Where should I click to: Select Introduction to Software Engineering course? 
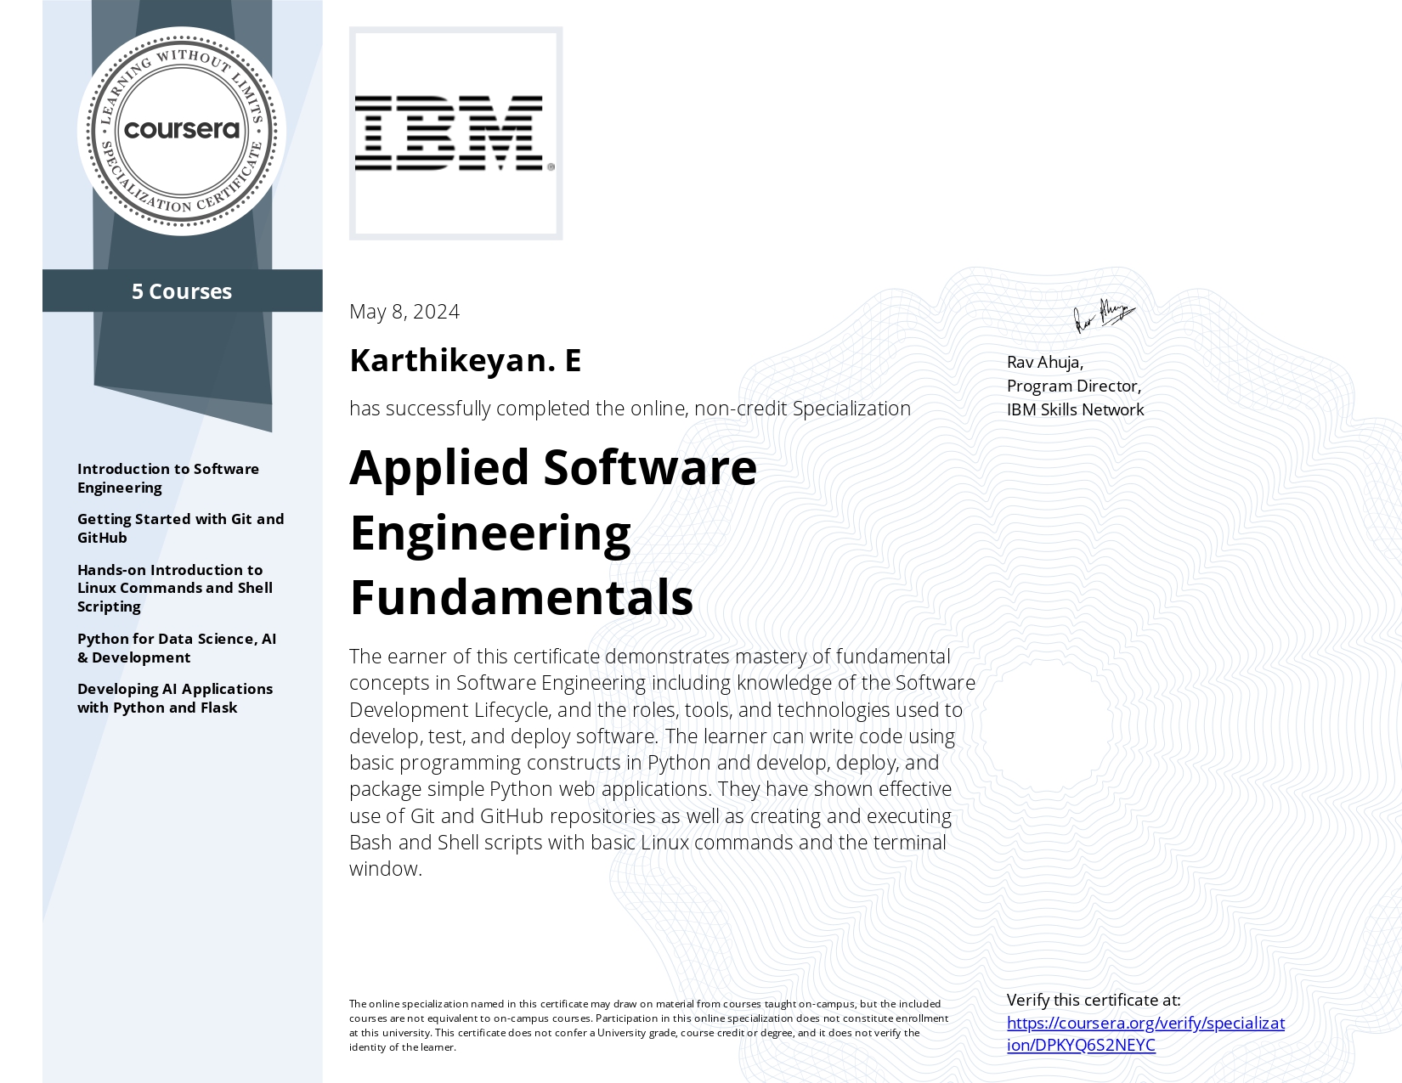pos(167,478)
